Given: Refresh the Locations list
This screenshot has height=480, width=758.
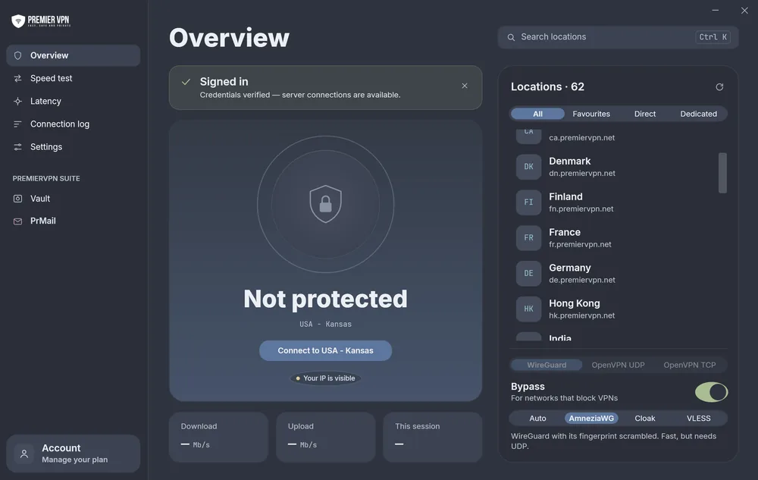Looking at the screenshot, I should 719,87.
